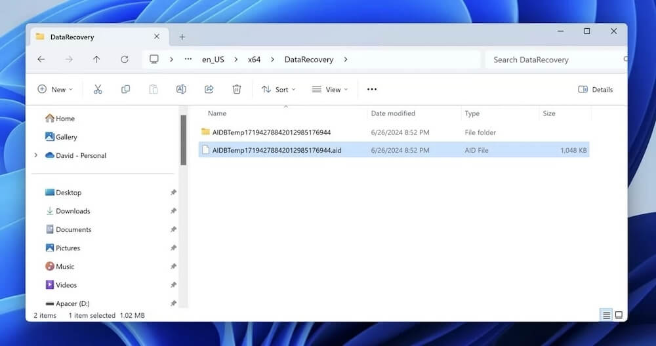Open Gallery in navigation pane
The image size is (656, 346).
[x=61, y=137]
